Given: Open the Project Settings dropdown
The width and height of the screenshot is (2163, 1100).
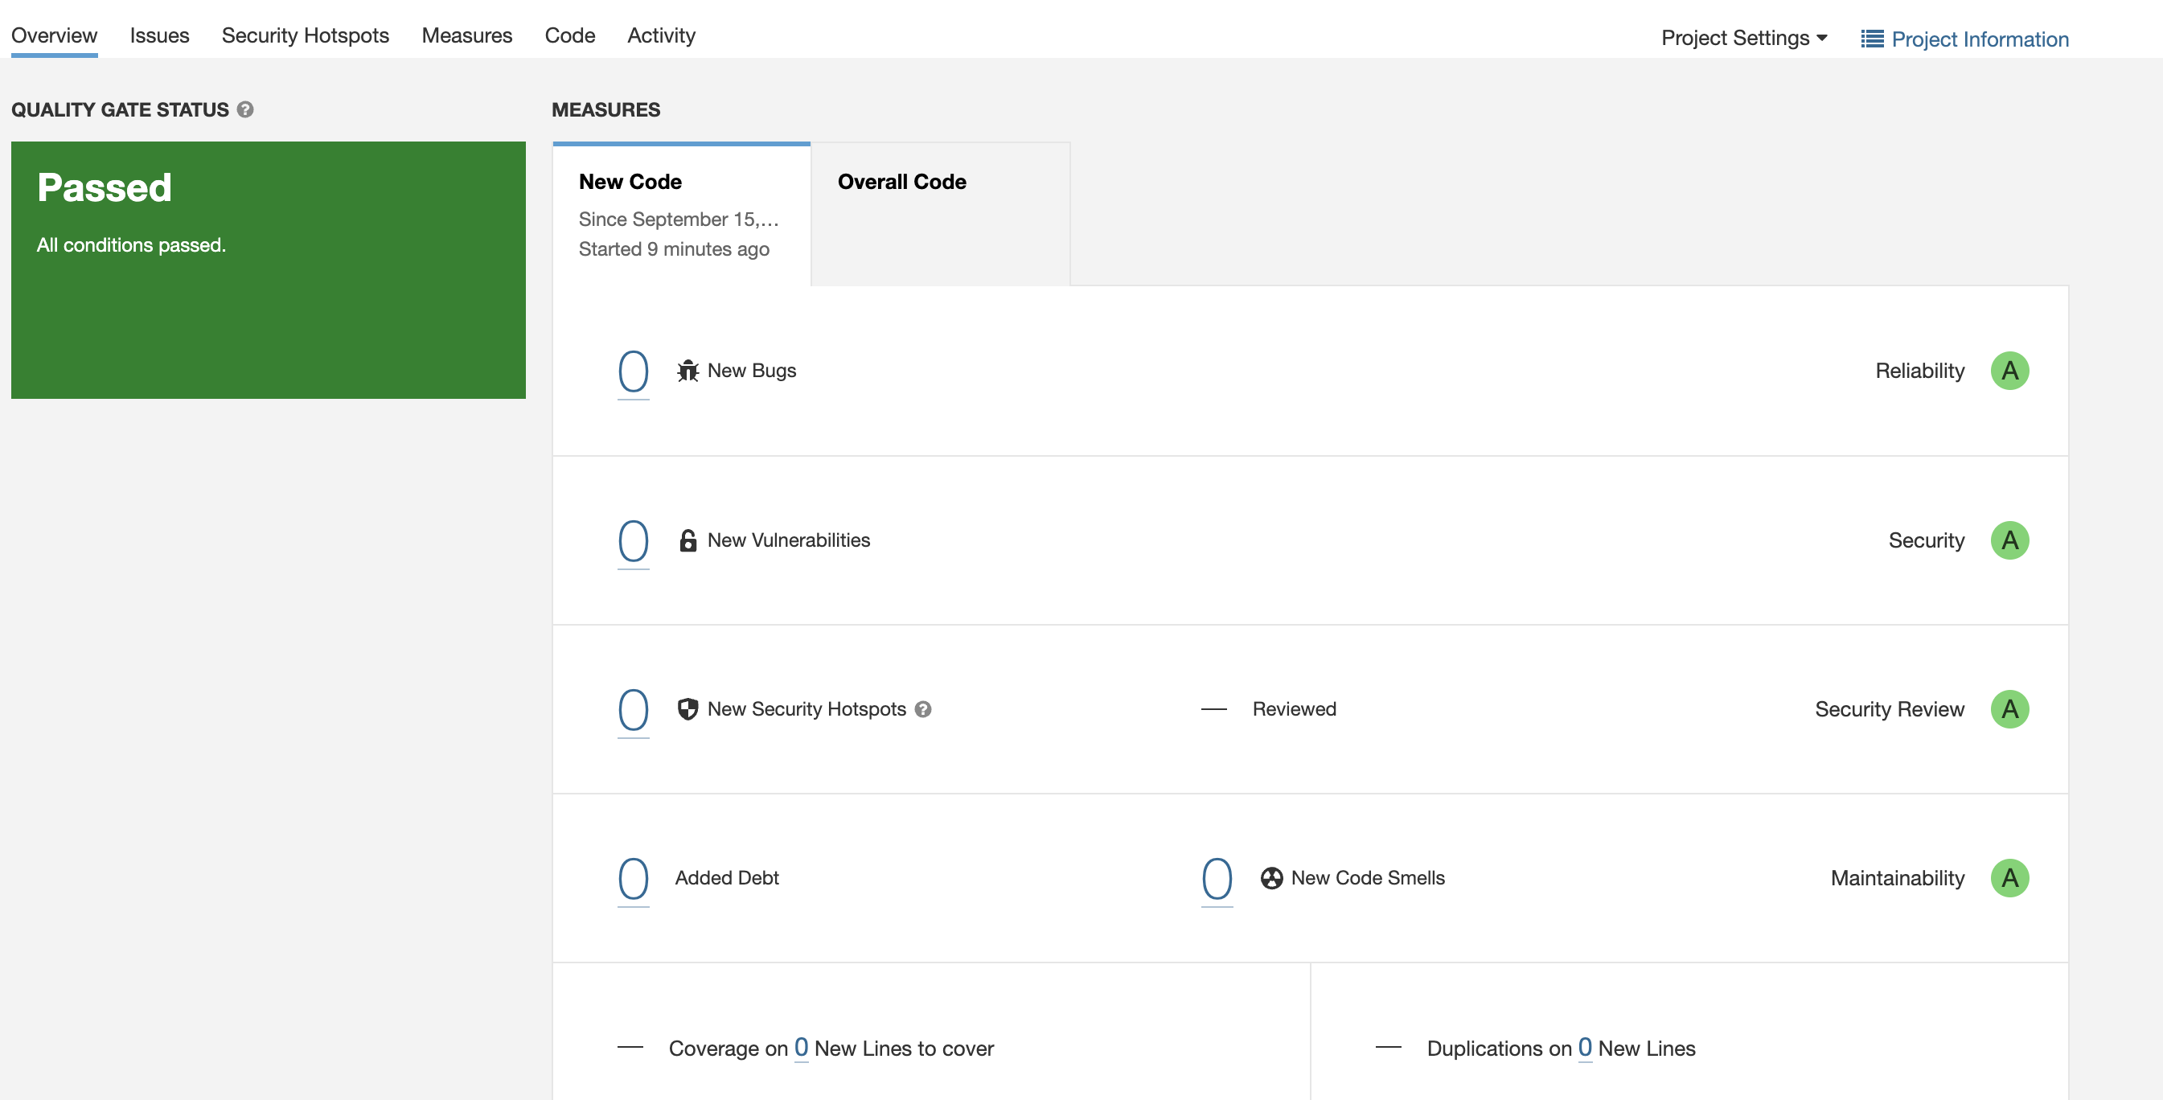Looking at the screenshot, I should pos(1743,39).
